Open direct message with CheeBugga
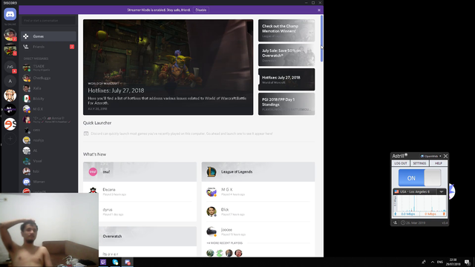The width and height of the screenshot is (475, 267). [48, 78]
